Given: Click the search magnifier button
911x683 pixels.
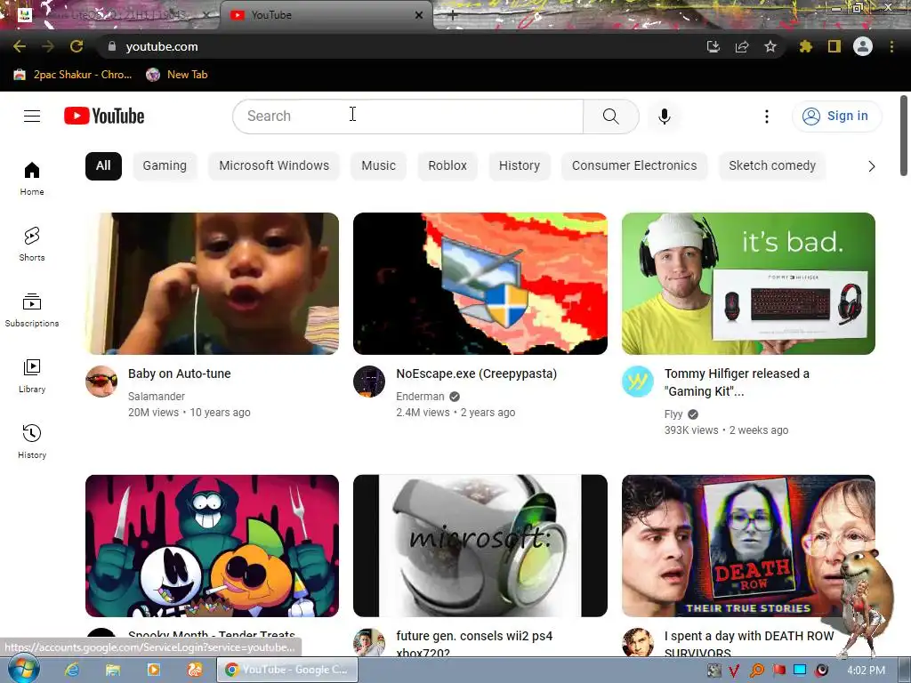Looking at the screenshot, I should 610,117.
